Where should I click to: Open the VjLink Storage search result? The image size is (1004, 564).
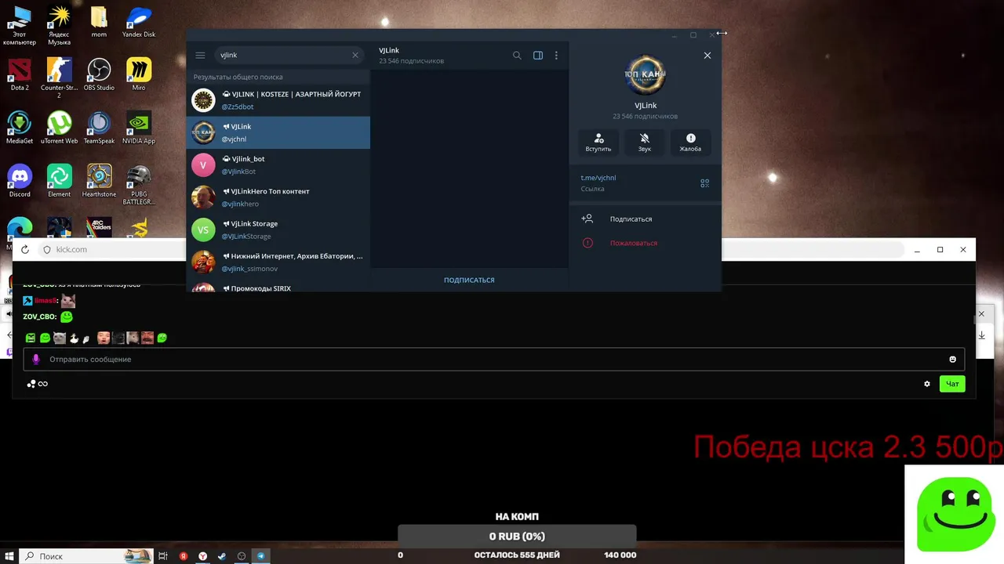278,230
